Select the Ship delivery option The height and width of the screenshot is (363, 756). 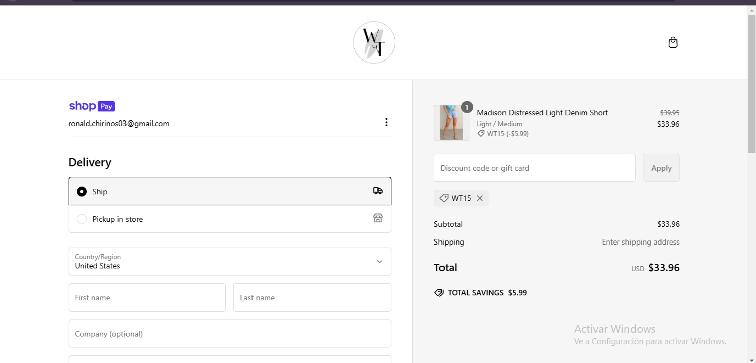pyautogui.click(x=82, y=192)
